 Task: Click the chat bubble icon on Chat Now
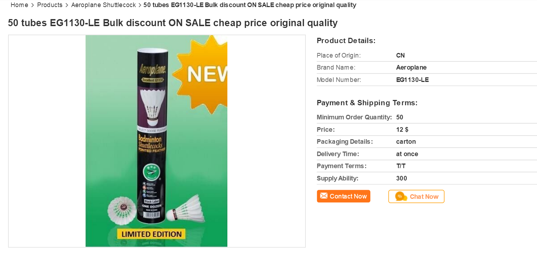click(401, 196)
